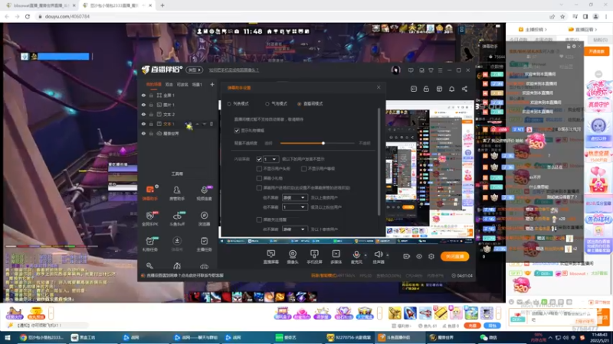The height and width of the screenshot is (344, 613).
Task: Check the 屏蔽关注提醒 checkbox
Action: tap(259, 219)
